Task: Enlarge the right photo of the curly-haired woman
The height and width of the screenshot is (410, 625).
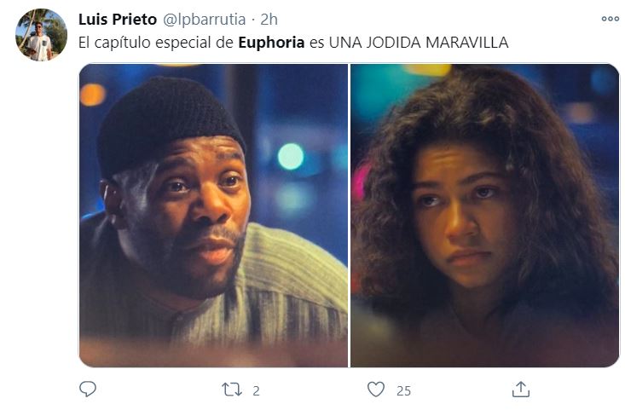Action: (484, 215)
